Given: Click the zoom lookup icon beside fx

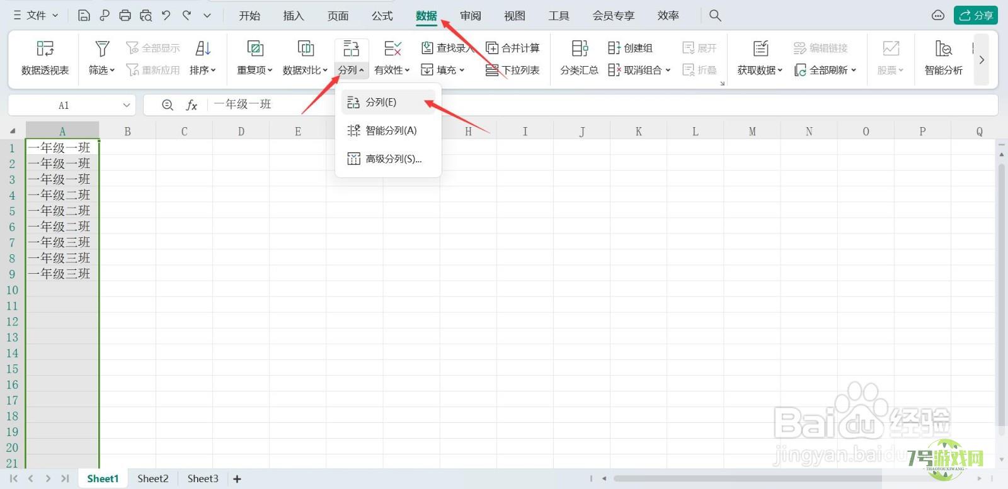Looking at the screenshot, I should pos(168,105).
